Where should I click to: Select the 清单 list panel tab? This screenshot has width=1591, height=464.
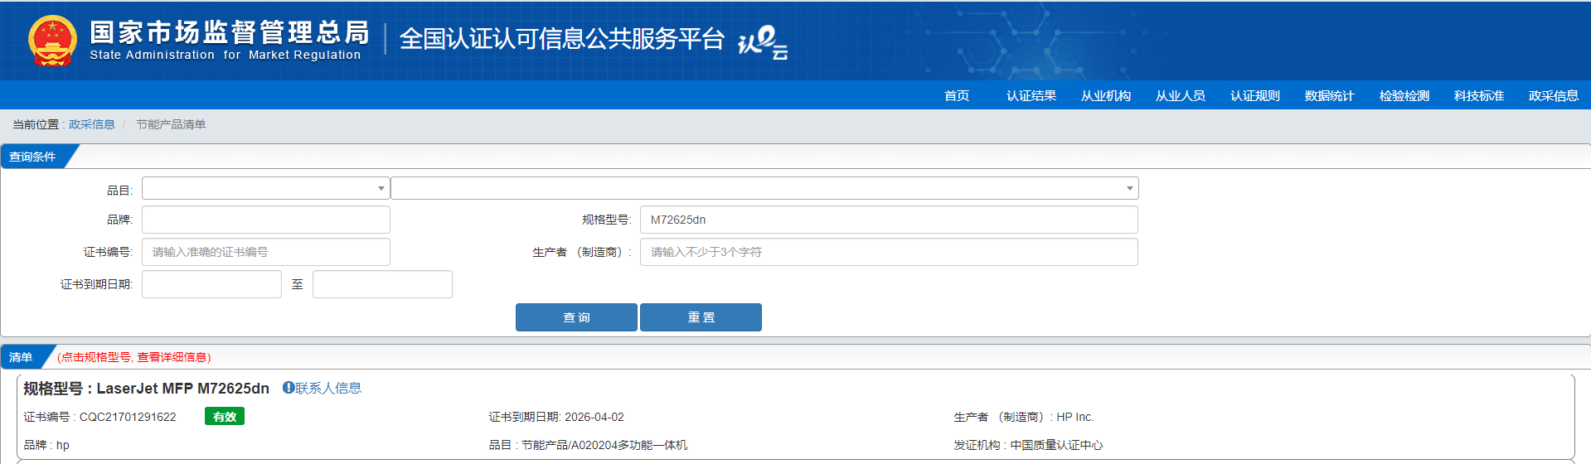[22, 357]
